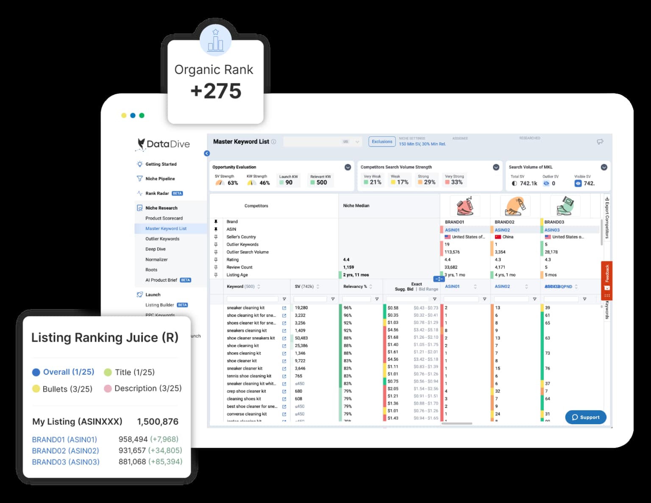
Task: Open niche settings 150 Min SV link
Action: click(x=422, y=144)
